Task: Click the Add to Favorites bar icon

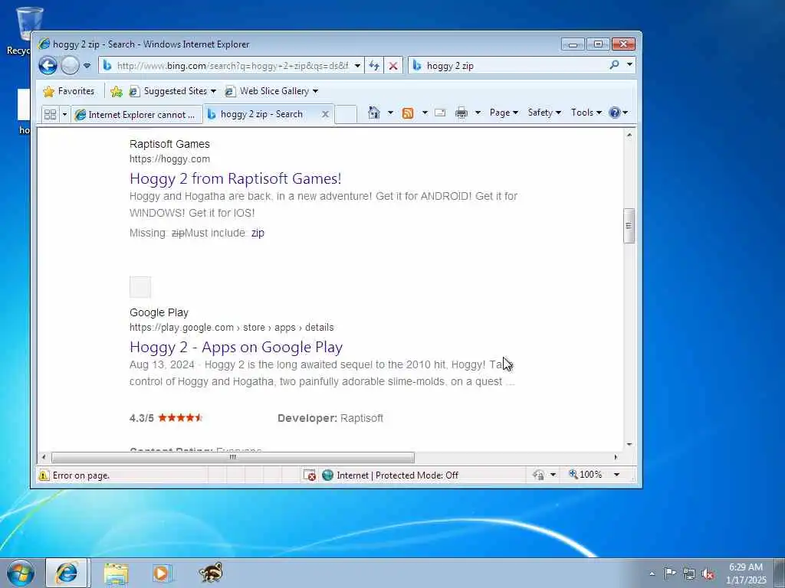Action: click(117, 91)
